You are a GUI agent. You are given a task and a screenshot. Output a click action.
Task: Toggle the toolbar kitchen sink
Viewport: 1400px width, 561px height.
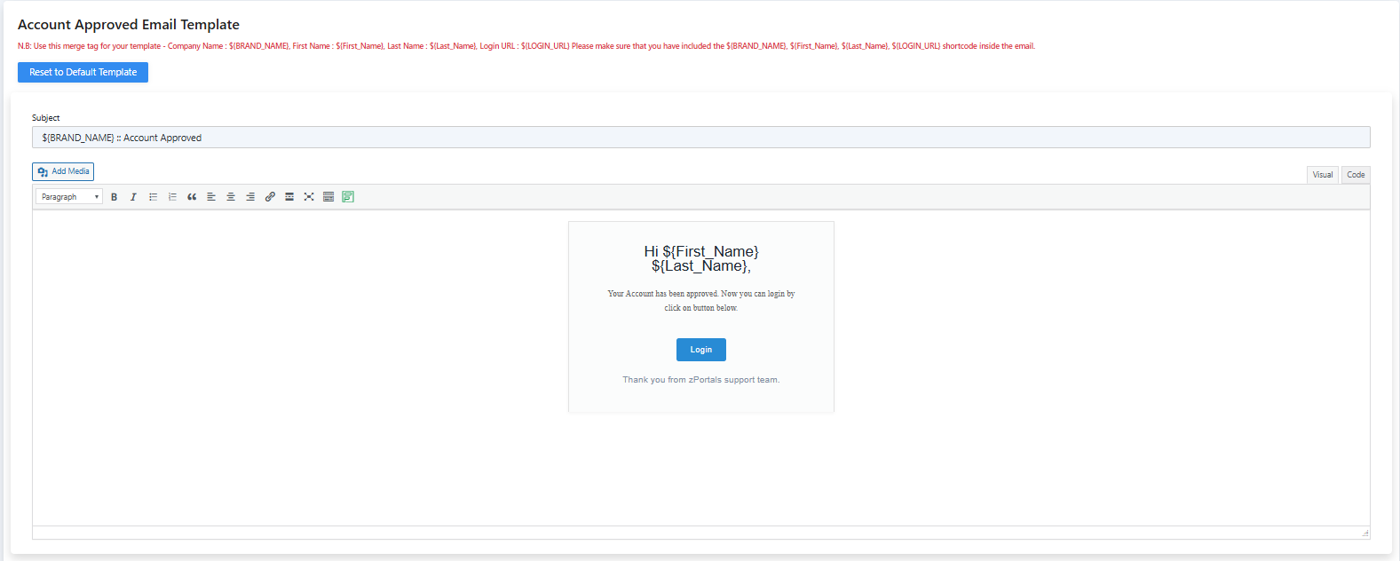tap(328, 197)
